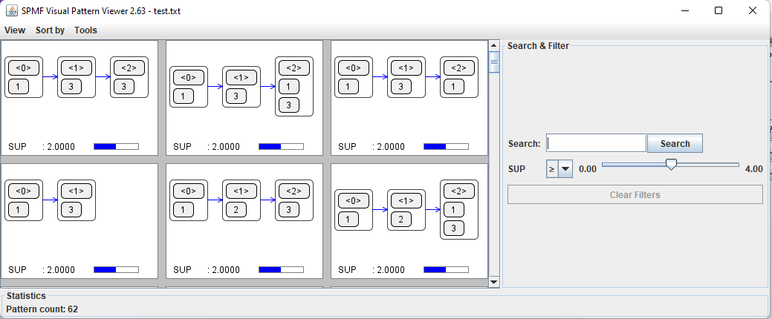
Task: Click the SUP filter slider thumb
Action: tap(671, 165)
